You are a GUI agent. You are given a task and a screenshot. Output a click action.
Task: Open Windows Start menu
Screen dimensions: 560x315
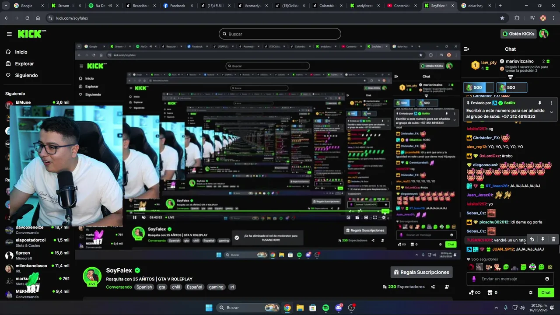point(209,308)
